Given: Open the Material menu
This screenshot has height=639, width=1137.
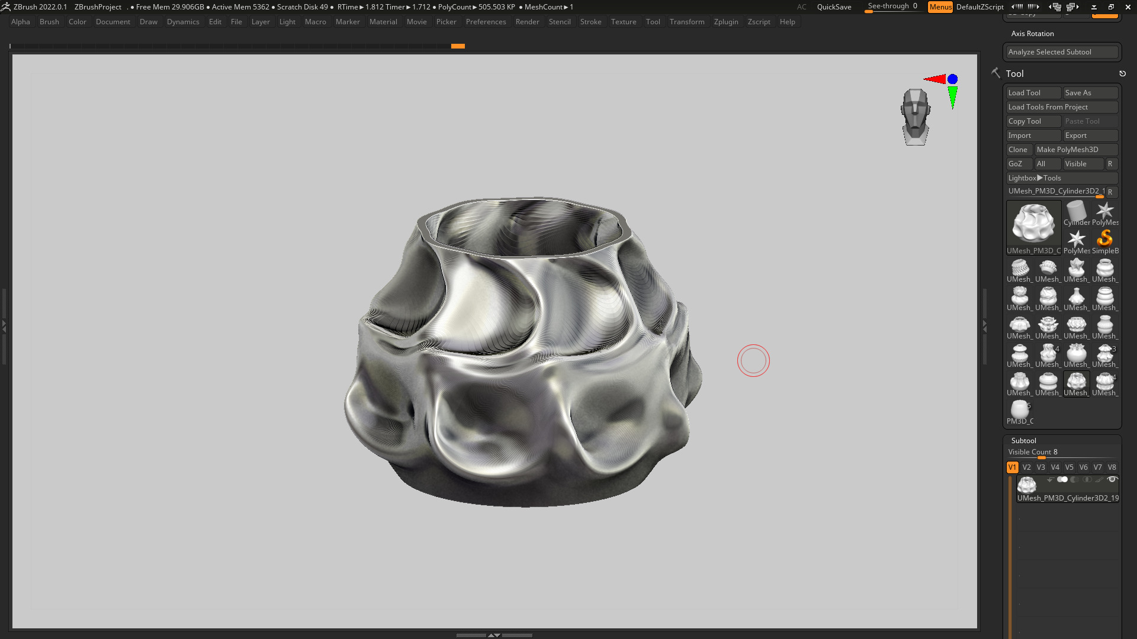Looking at the screenshot, I should tap(383, 21).
